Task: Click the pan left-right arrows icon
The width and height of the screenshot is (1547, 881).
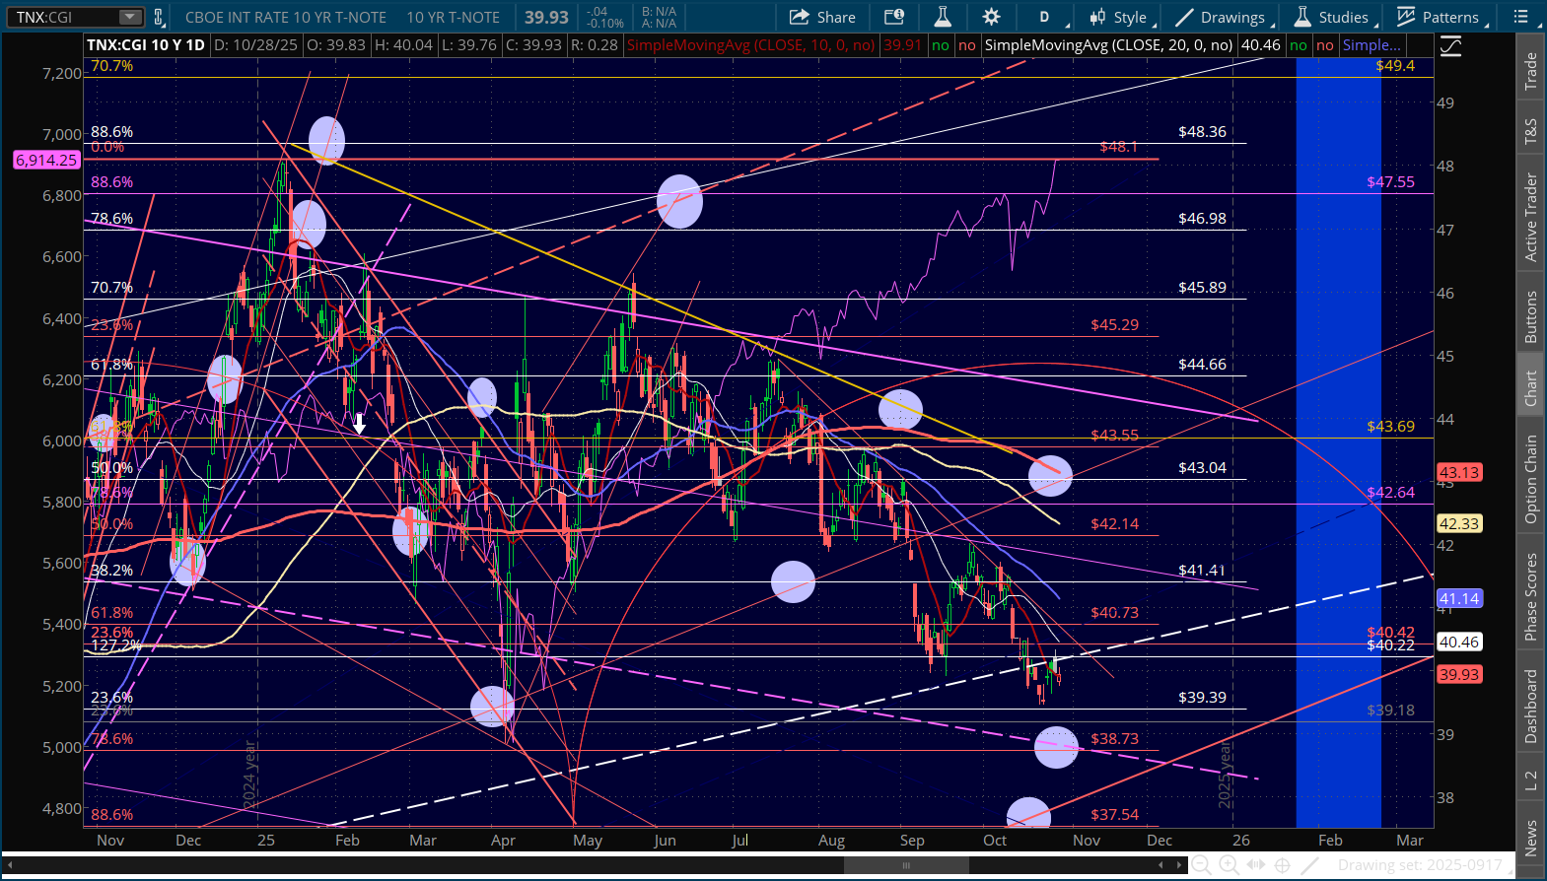Action: [x=1256, y=865]
